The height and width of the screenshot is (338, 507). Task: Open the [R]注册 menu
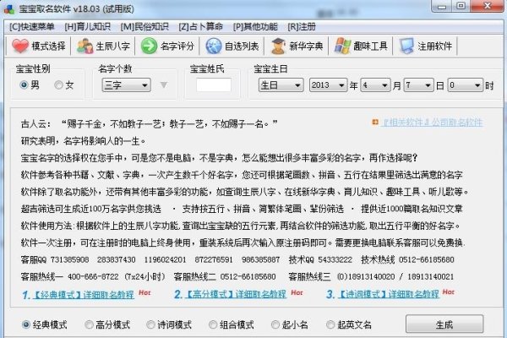click(302, 26)
